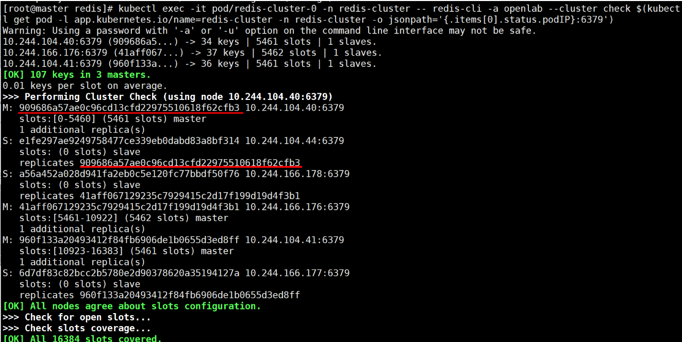Click the "[OK] 107 keys in 3 masters." line

(77, 75)
